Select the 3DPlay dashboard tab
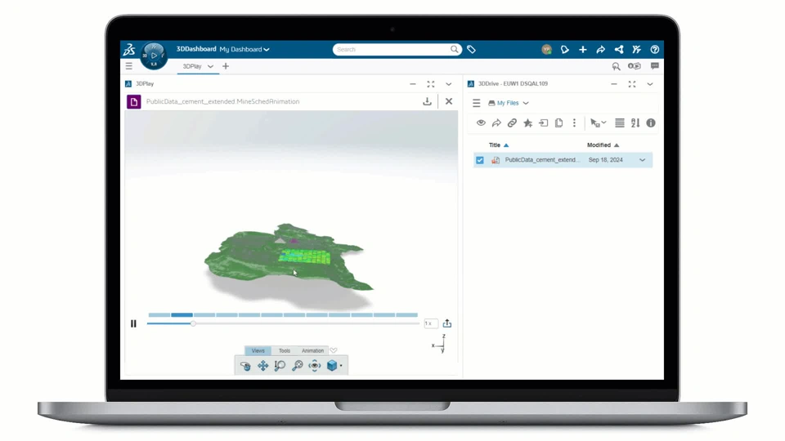This screenshot has width=785, height=441. pos(191,66)
